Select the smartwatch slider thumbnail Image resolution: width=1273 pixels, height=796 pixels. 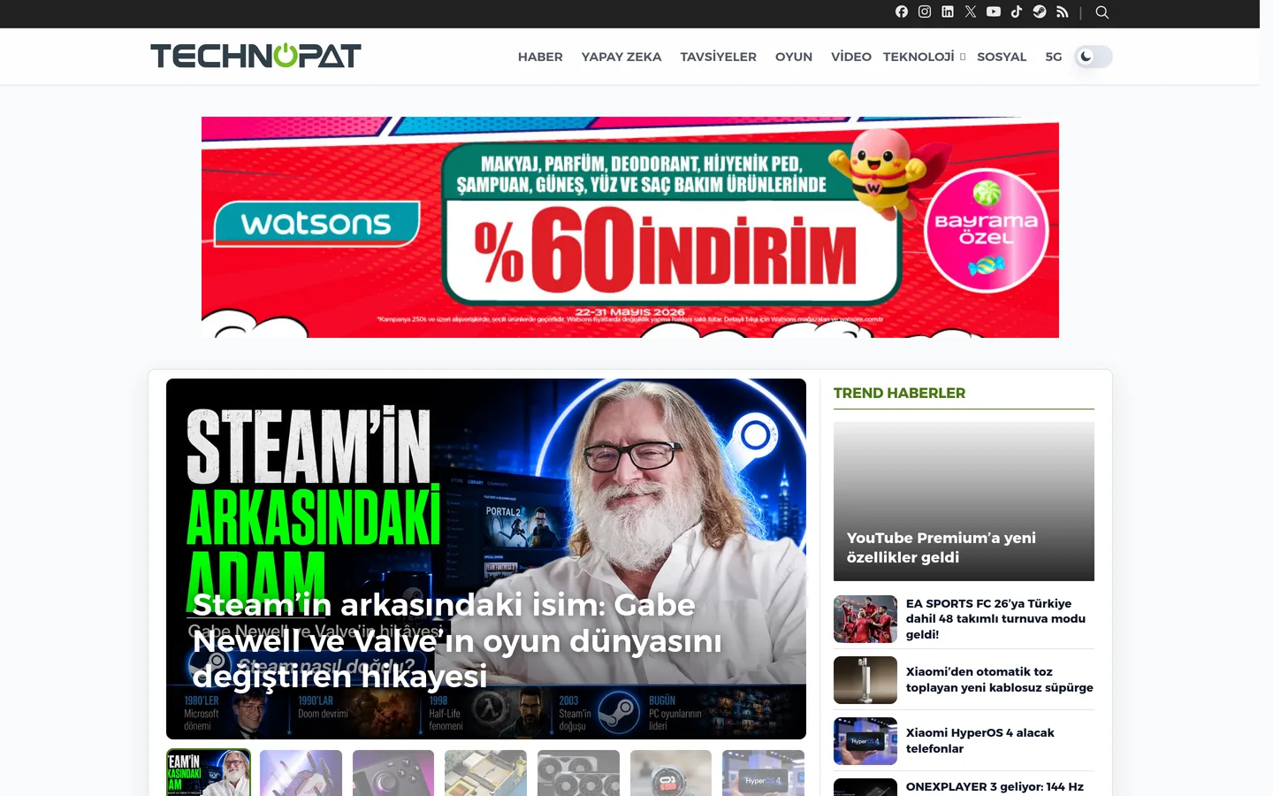671,773
